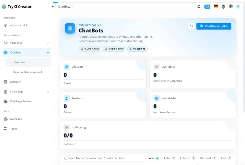Click the Arbeitsbereich gauge icon

point(5,25)
